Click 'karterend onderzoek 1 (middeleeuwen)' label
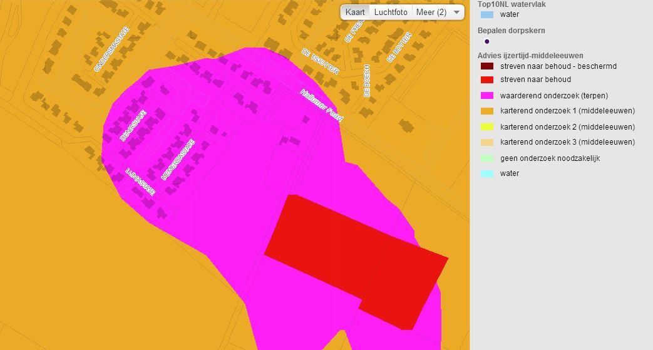This screenshot has width=653, height=350. tap(567, 111)
